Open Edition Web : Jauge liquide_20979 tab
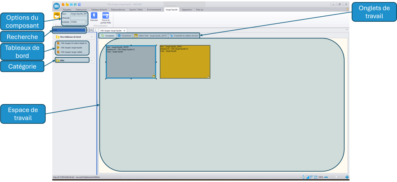397x182 pixels. (150, 36)
